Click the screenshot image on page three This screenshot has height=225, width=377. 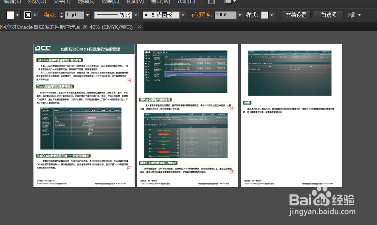click(x=290, y=73)
